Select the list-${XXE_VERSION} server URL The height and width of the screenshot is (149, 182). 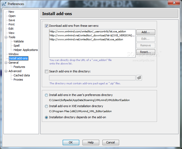tap(92, 35)
